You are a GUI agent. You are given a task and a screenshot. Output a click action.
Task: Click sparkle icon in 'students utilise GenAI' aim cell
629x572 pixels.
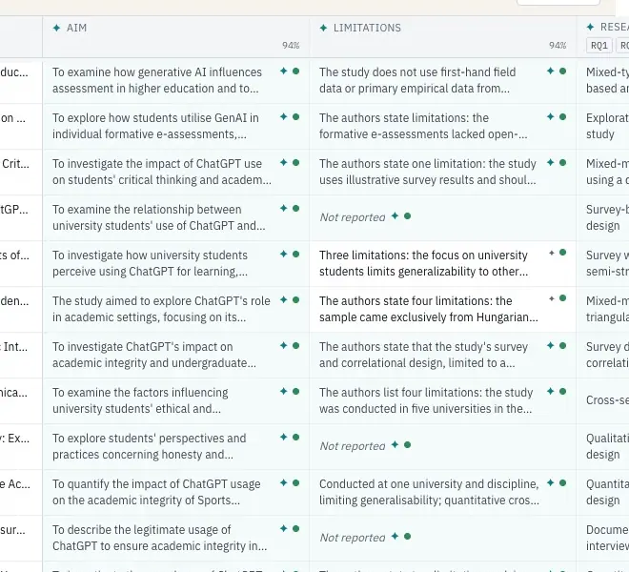point(284,117)
